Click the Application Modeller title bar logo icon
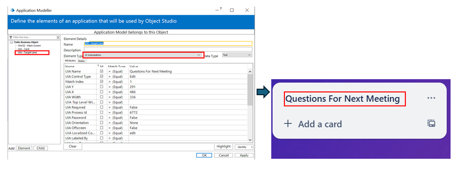Viewport: 472px width, 173px height. click(x=12, y=10)
